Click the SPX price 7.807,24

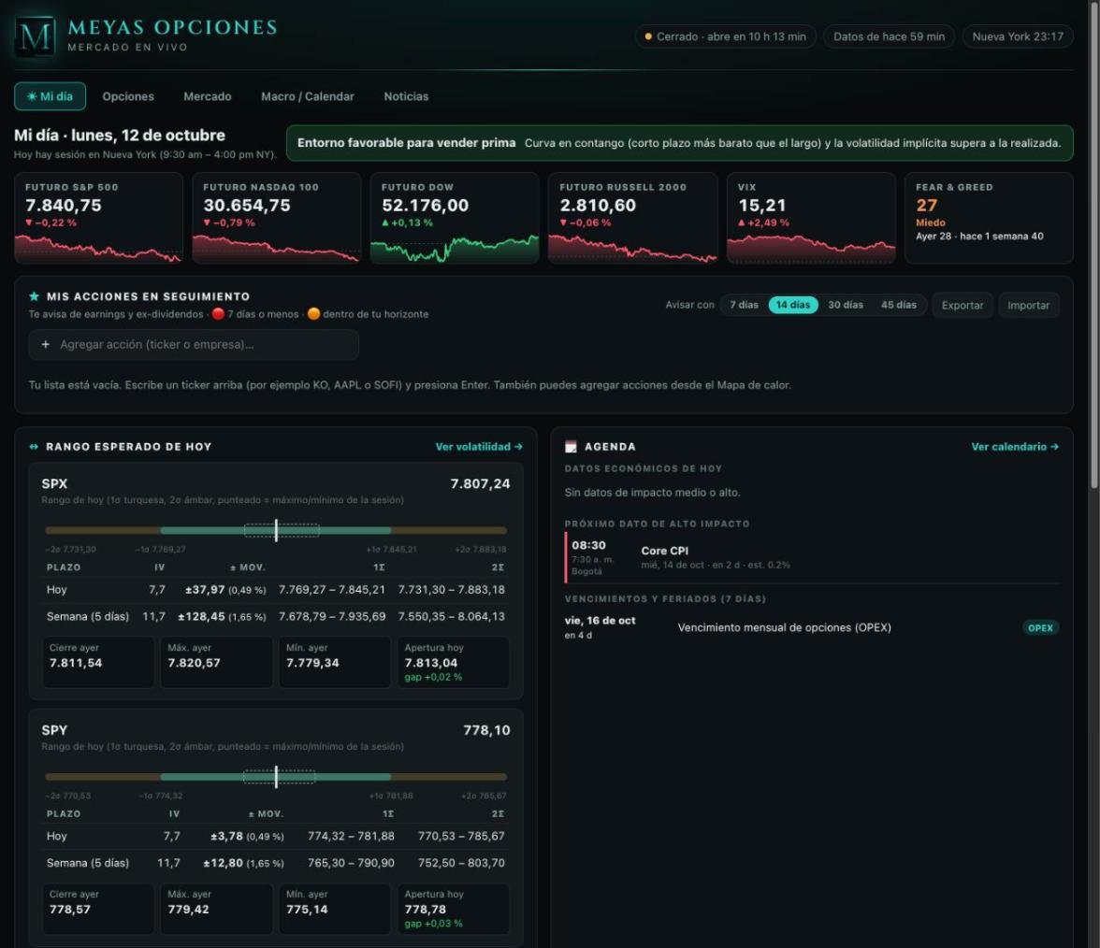(480, 484)
